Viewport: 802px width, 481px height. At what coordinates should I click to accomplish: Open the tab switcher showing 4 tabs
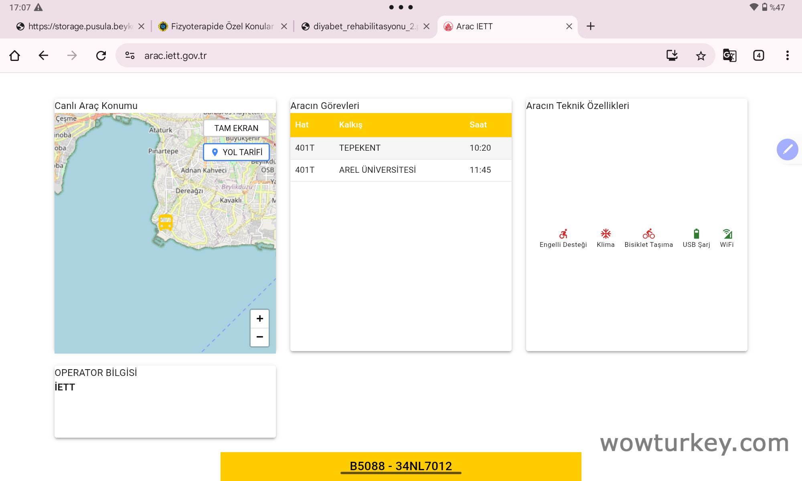[758, 55]
